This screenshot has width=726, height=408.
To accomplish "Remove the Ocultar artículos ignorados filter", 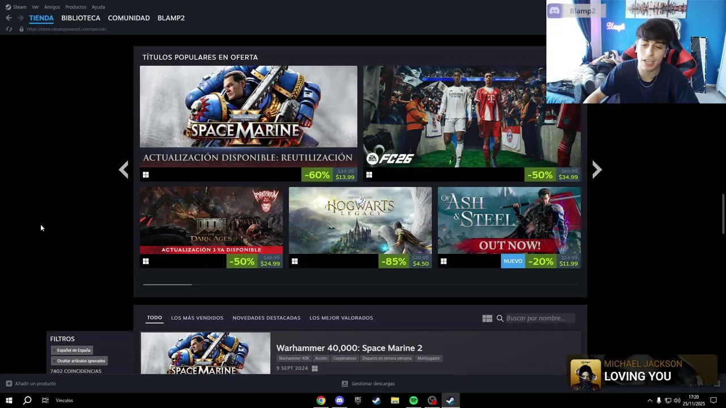I will tap(54, 361).
